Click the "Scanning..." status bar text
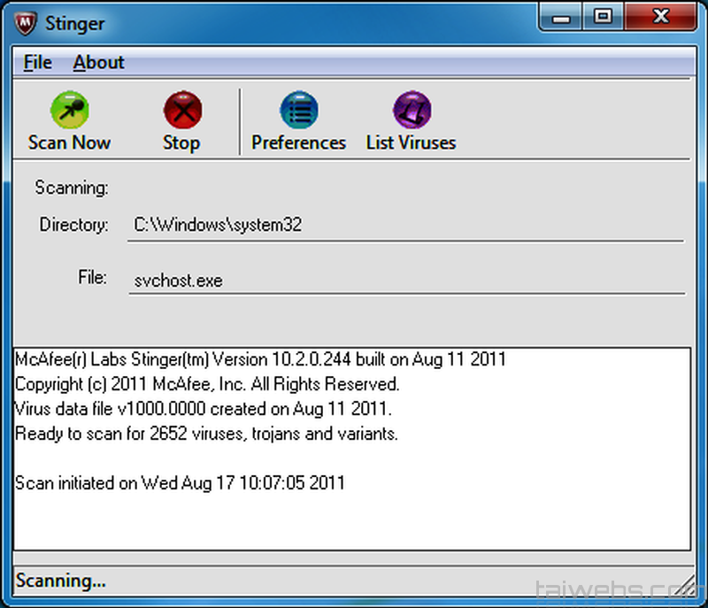Viewport: 708px width, 608px height. (x=61, y=581)
